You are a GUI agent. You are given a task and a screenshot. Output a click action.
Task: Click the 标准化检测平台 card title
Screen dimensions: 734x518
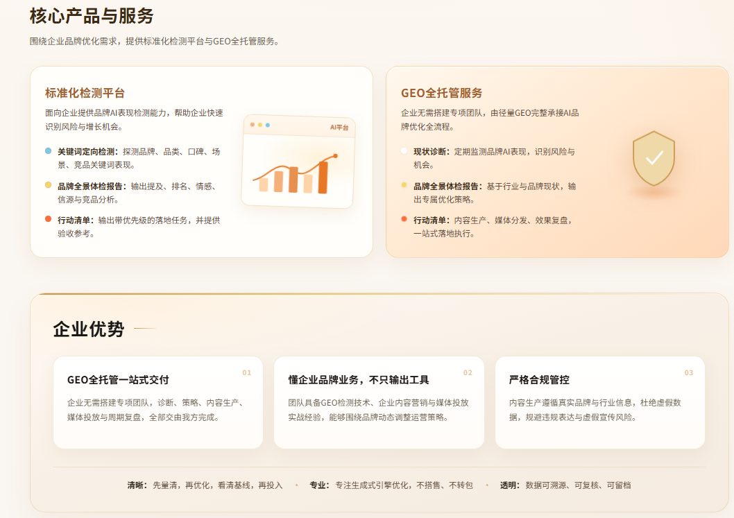coord(85,93)
